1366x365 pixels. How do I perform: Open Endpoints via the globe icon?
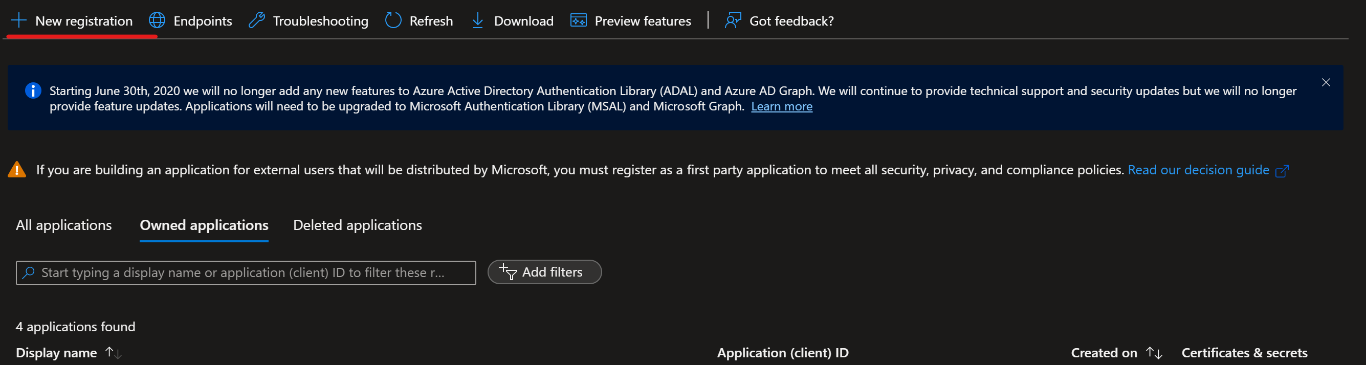pos(157,20)
